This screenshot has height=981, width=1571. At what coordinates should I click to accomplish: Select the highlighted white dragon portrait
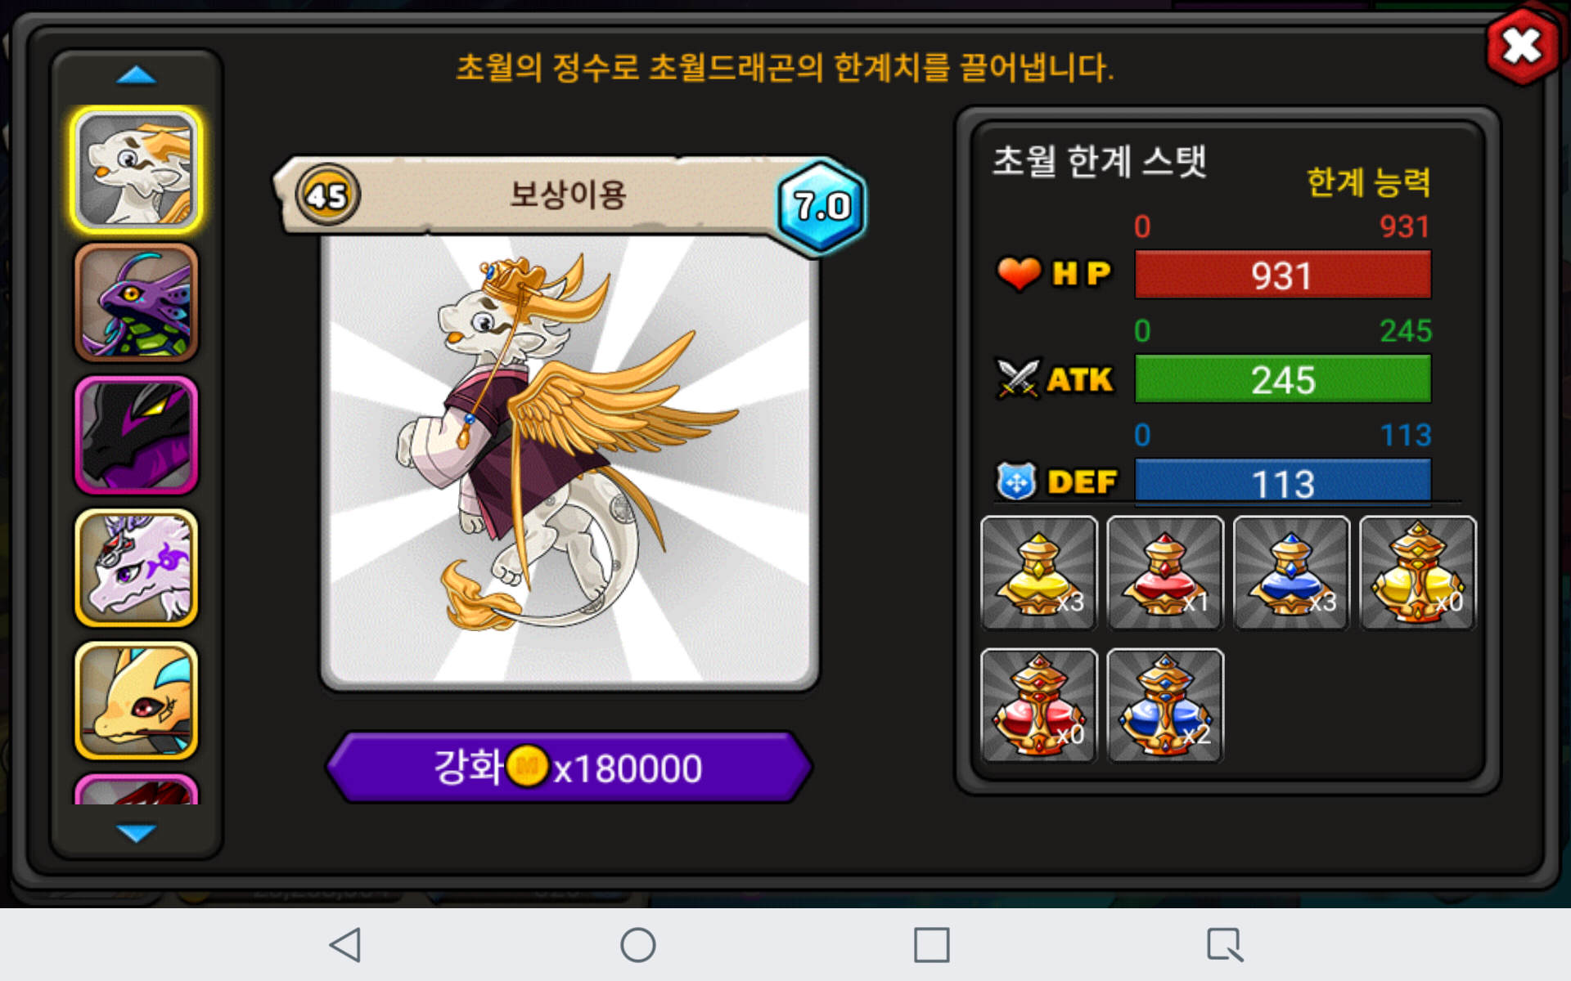[x=137, y=169]
